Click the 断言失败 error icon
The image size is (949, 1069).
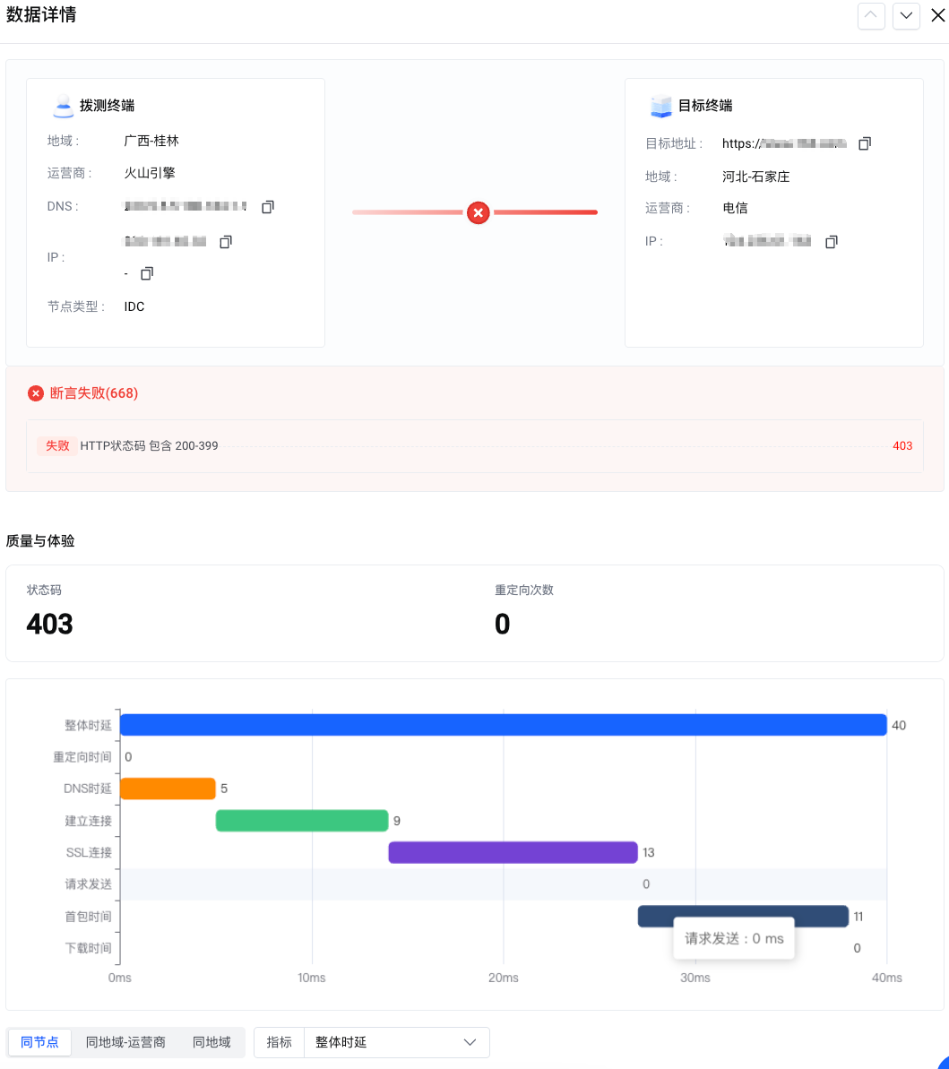(x=36, y=393)
